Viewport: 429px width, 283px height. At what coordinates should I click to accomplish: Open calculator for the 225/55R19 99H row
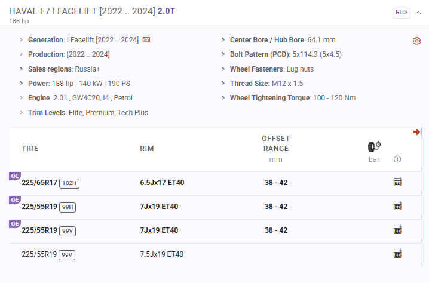pos(397,206)
